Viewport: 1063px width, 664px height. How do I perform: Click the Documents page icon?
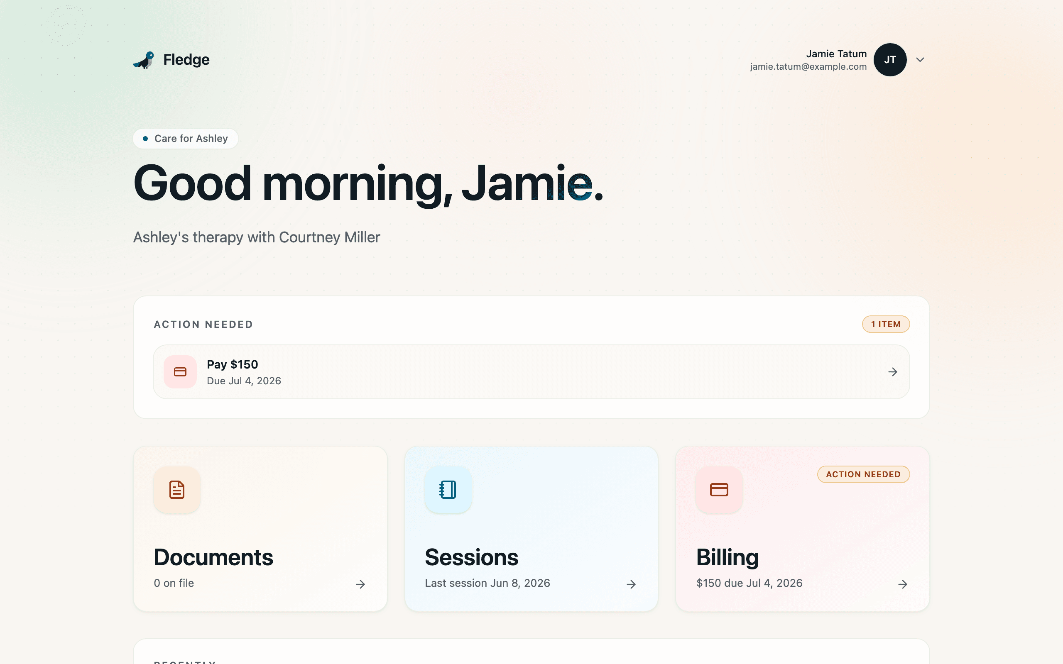(177, 490)
